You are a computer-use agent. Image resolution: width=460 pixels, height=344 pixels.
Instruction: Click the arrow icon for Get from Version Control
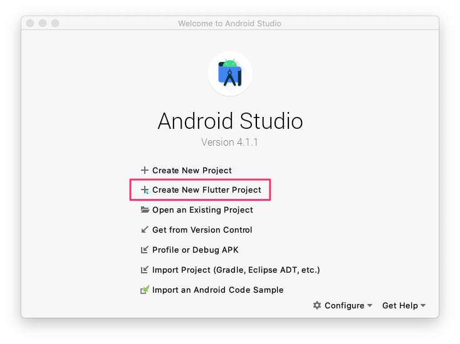tap(144, 230)
